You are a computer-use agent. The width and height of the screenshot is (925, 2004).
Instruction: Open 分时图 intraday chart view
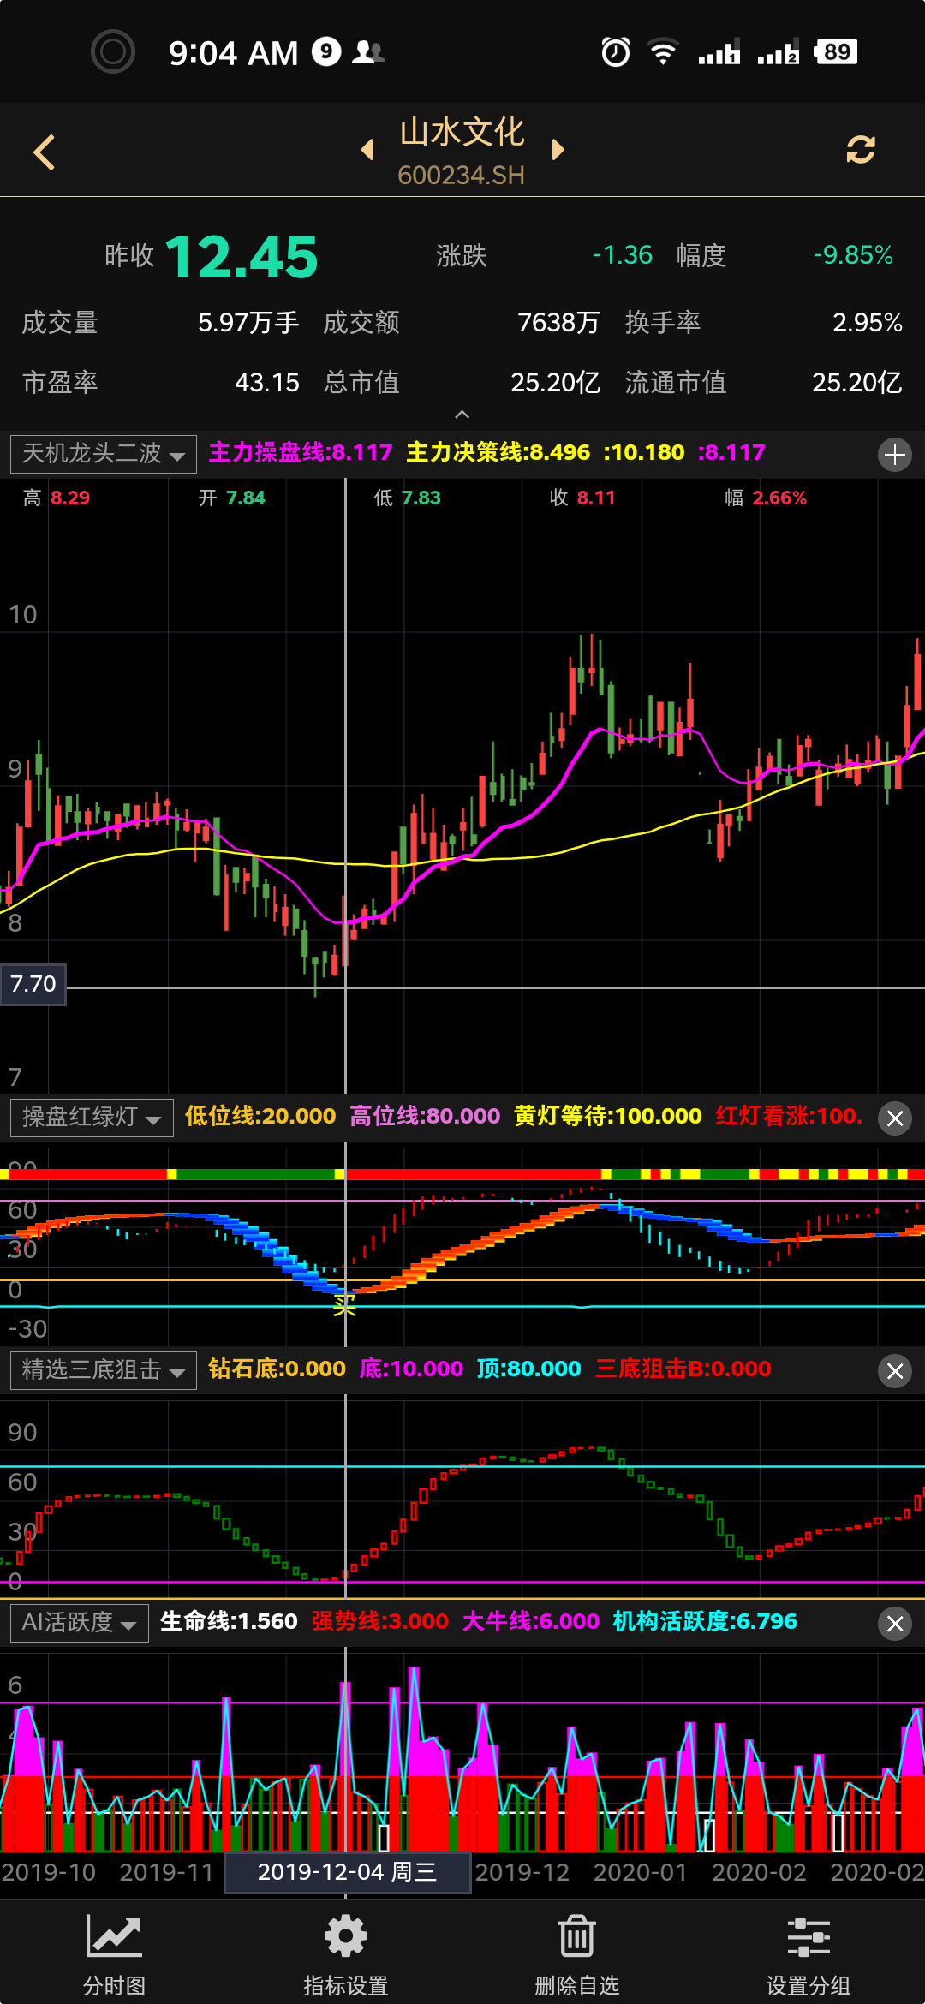click(114, 1953)
